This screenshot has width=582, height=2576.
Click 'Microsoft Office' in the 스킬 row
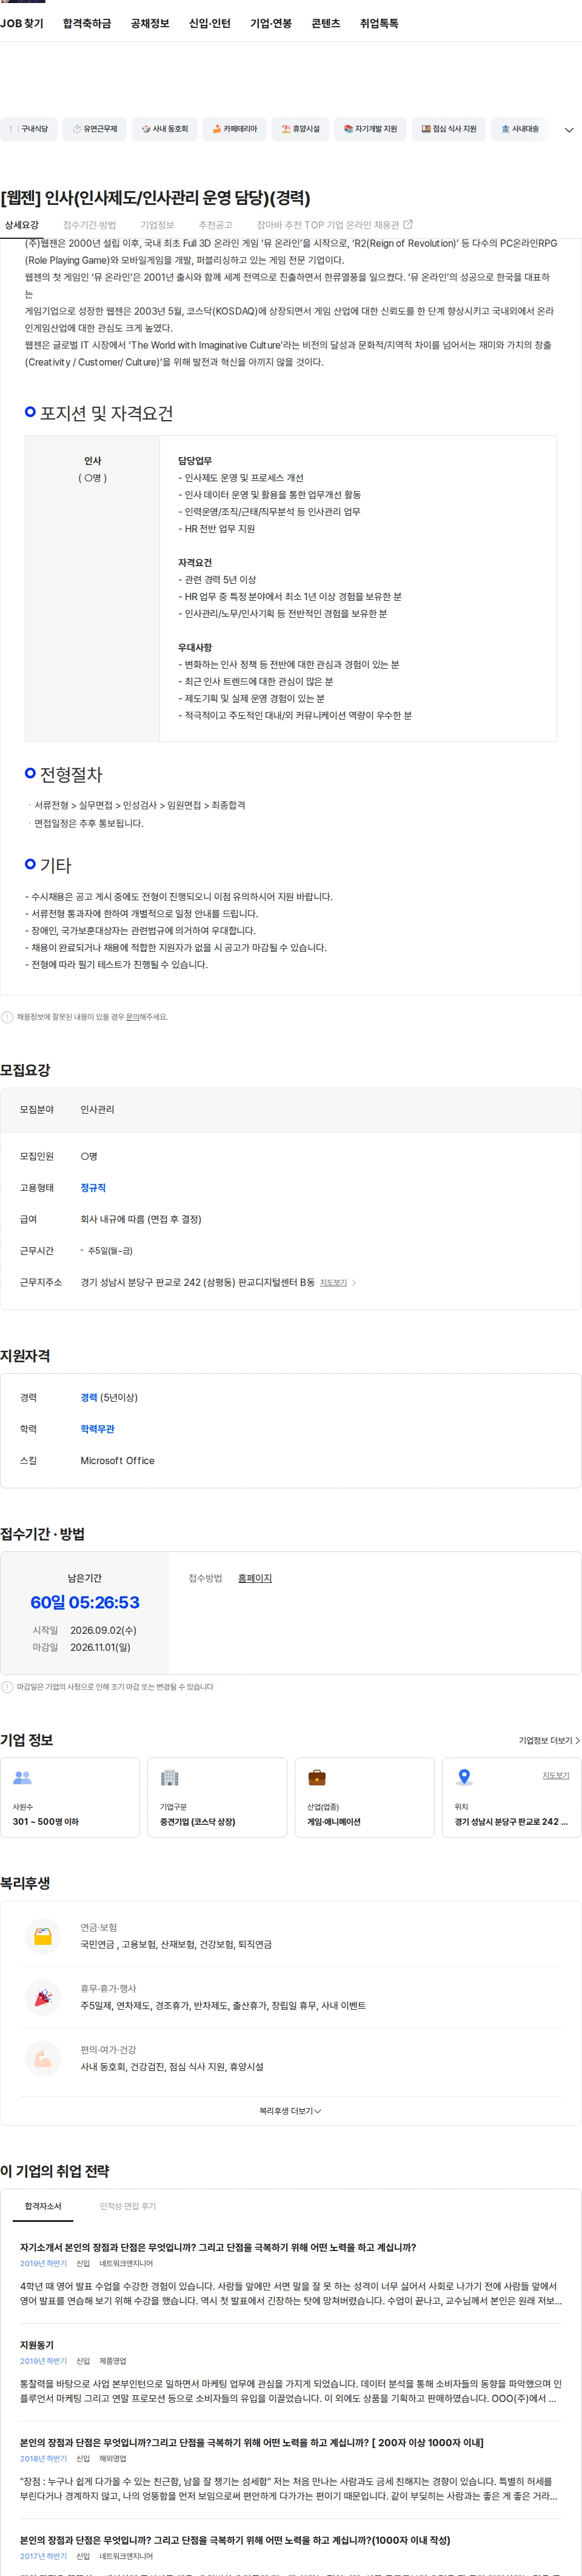[x=118, y=1461]
